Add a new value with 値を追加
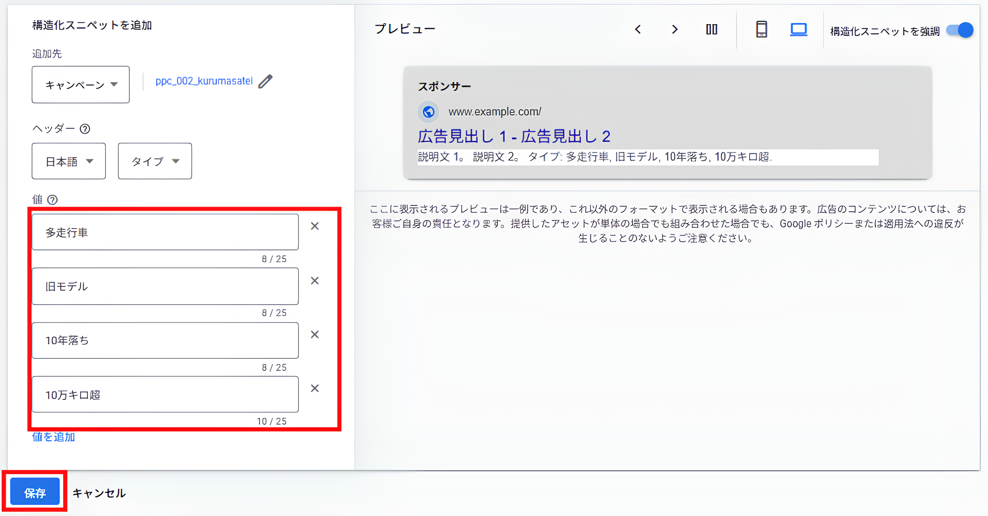Viewport: 988px width, 516px height. point(53,436)
